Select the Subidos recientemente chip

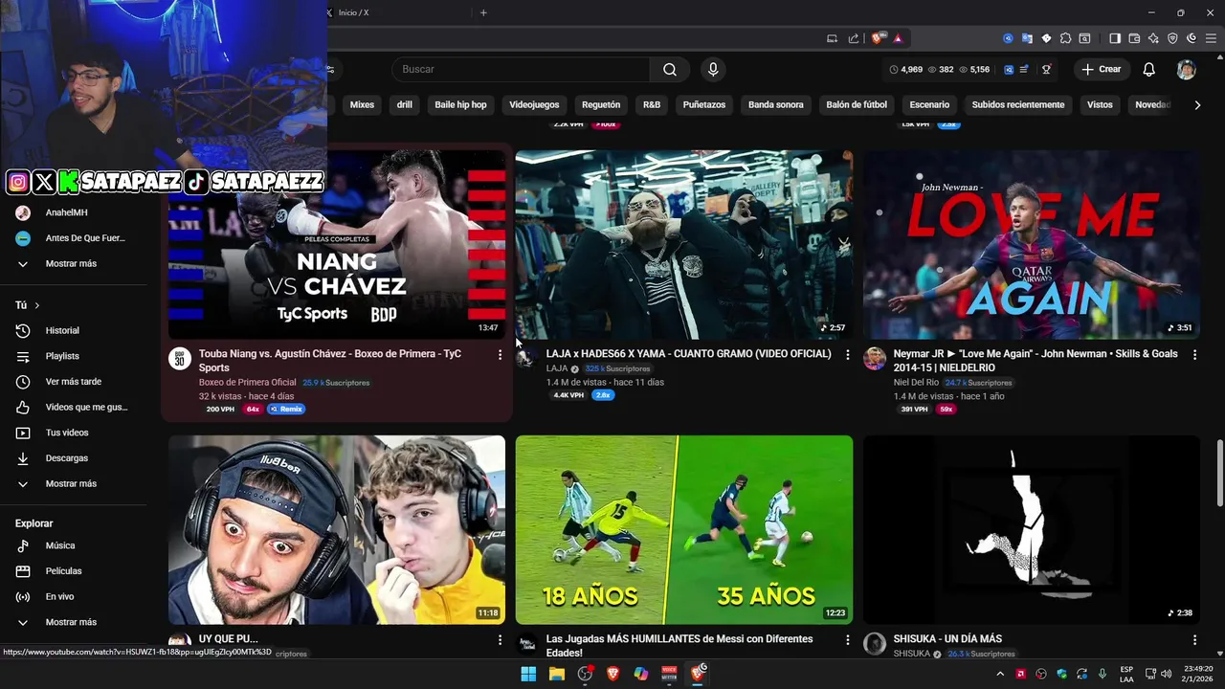click(x=1017, y=104)
